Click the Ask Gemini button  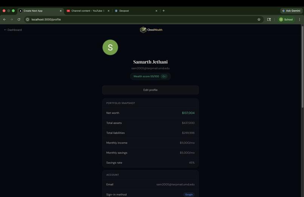coord(292,11)
